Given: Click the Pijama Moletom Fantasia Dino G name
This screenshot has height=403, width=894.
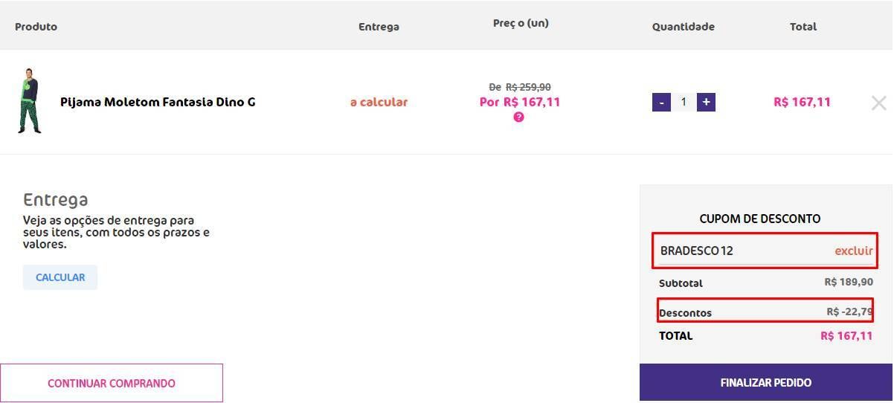Looking at the screenshot, I should pyautogui.click(x=158, y=102).
